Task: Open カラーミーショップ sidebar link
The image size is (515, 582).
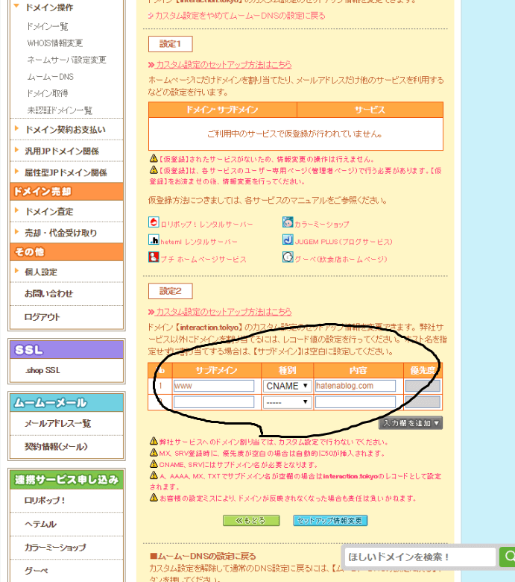Action: coord(55,548)
